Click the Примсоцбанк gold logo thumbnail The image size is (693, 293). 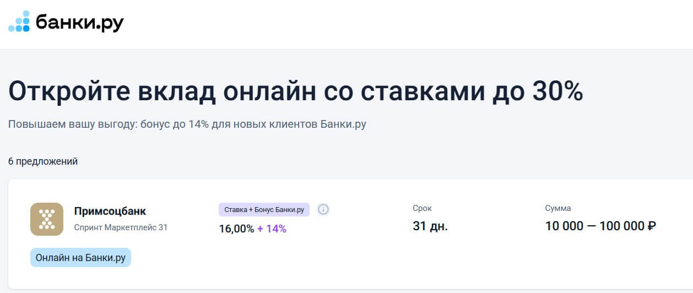pos(47,219)
